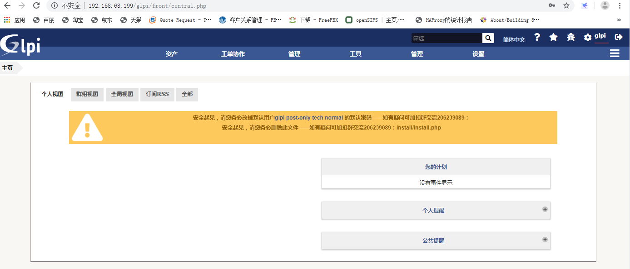Open preferences gear icon

pyautogui.click(x=588, y=38)
